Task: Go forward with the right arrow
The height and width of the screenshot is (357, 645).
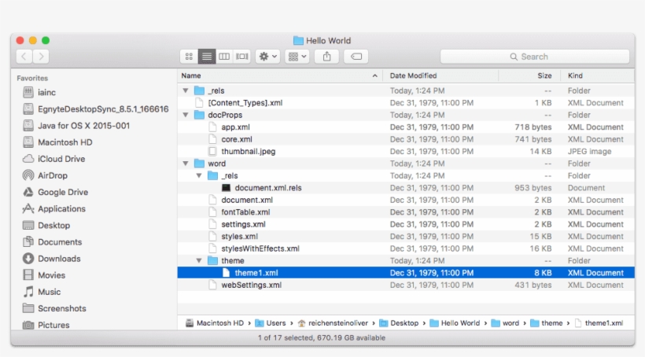Action: (41, 57)
